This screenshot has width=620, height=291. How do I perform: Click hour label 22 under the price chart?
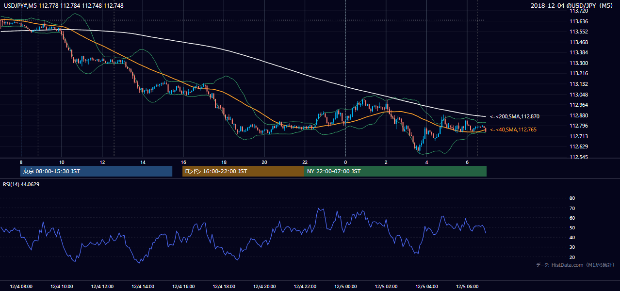pos(305,162)
